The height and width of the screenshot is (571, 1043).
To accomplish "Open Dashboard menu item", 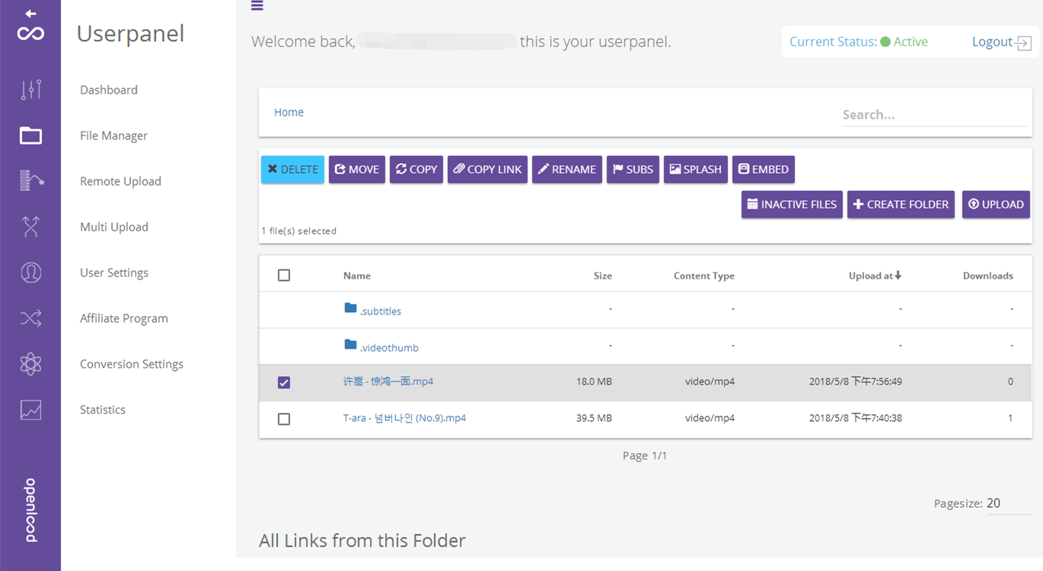I will [109, 90].
